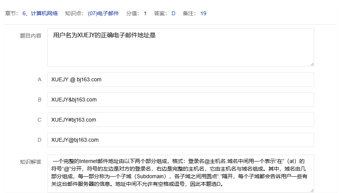Select option B field XUEJY&bj163.com
Viewport: 342px width, 193px height.
(x=180, y=100)
